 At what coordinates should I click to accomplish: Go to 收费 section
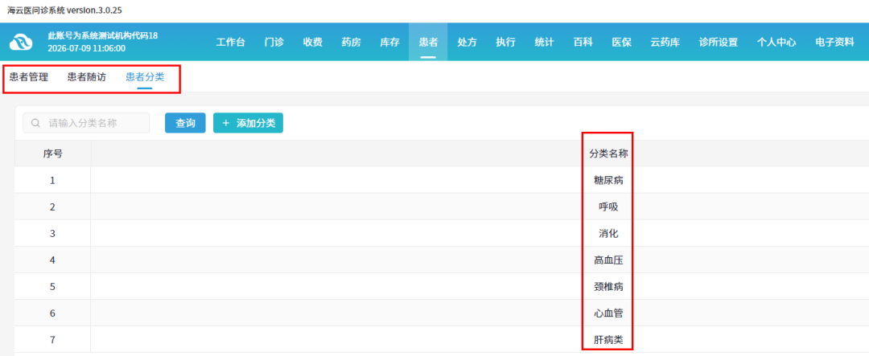[312, 42]
